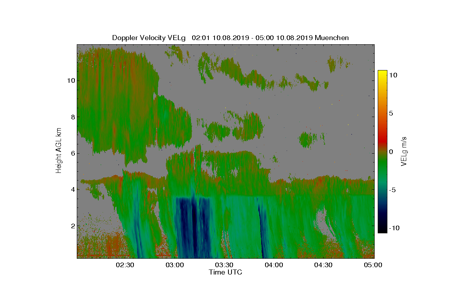Click the 'Height AGL km' y-axis label
The width and height of the screenshot is (463, 308).
[x=59, y=150]
